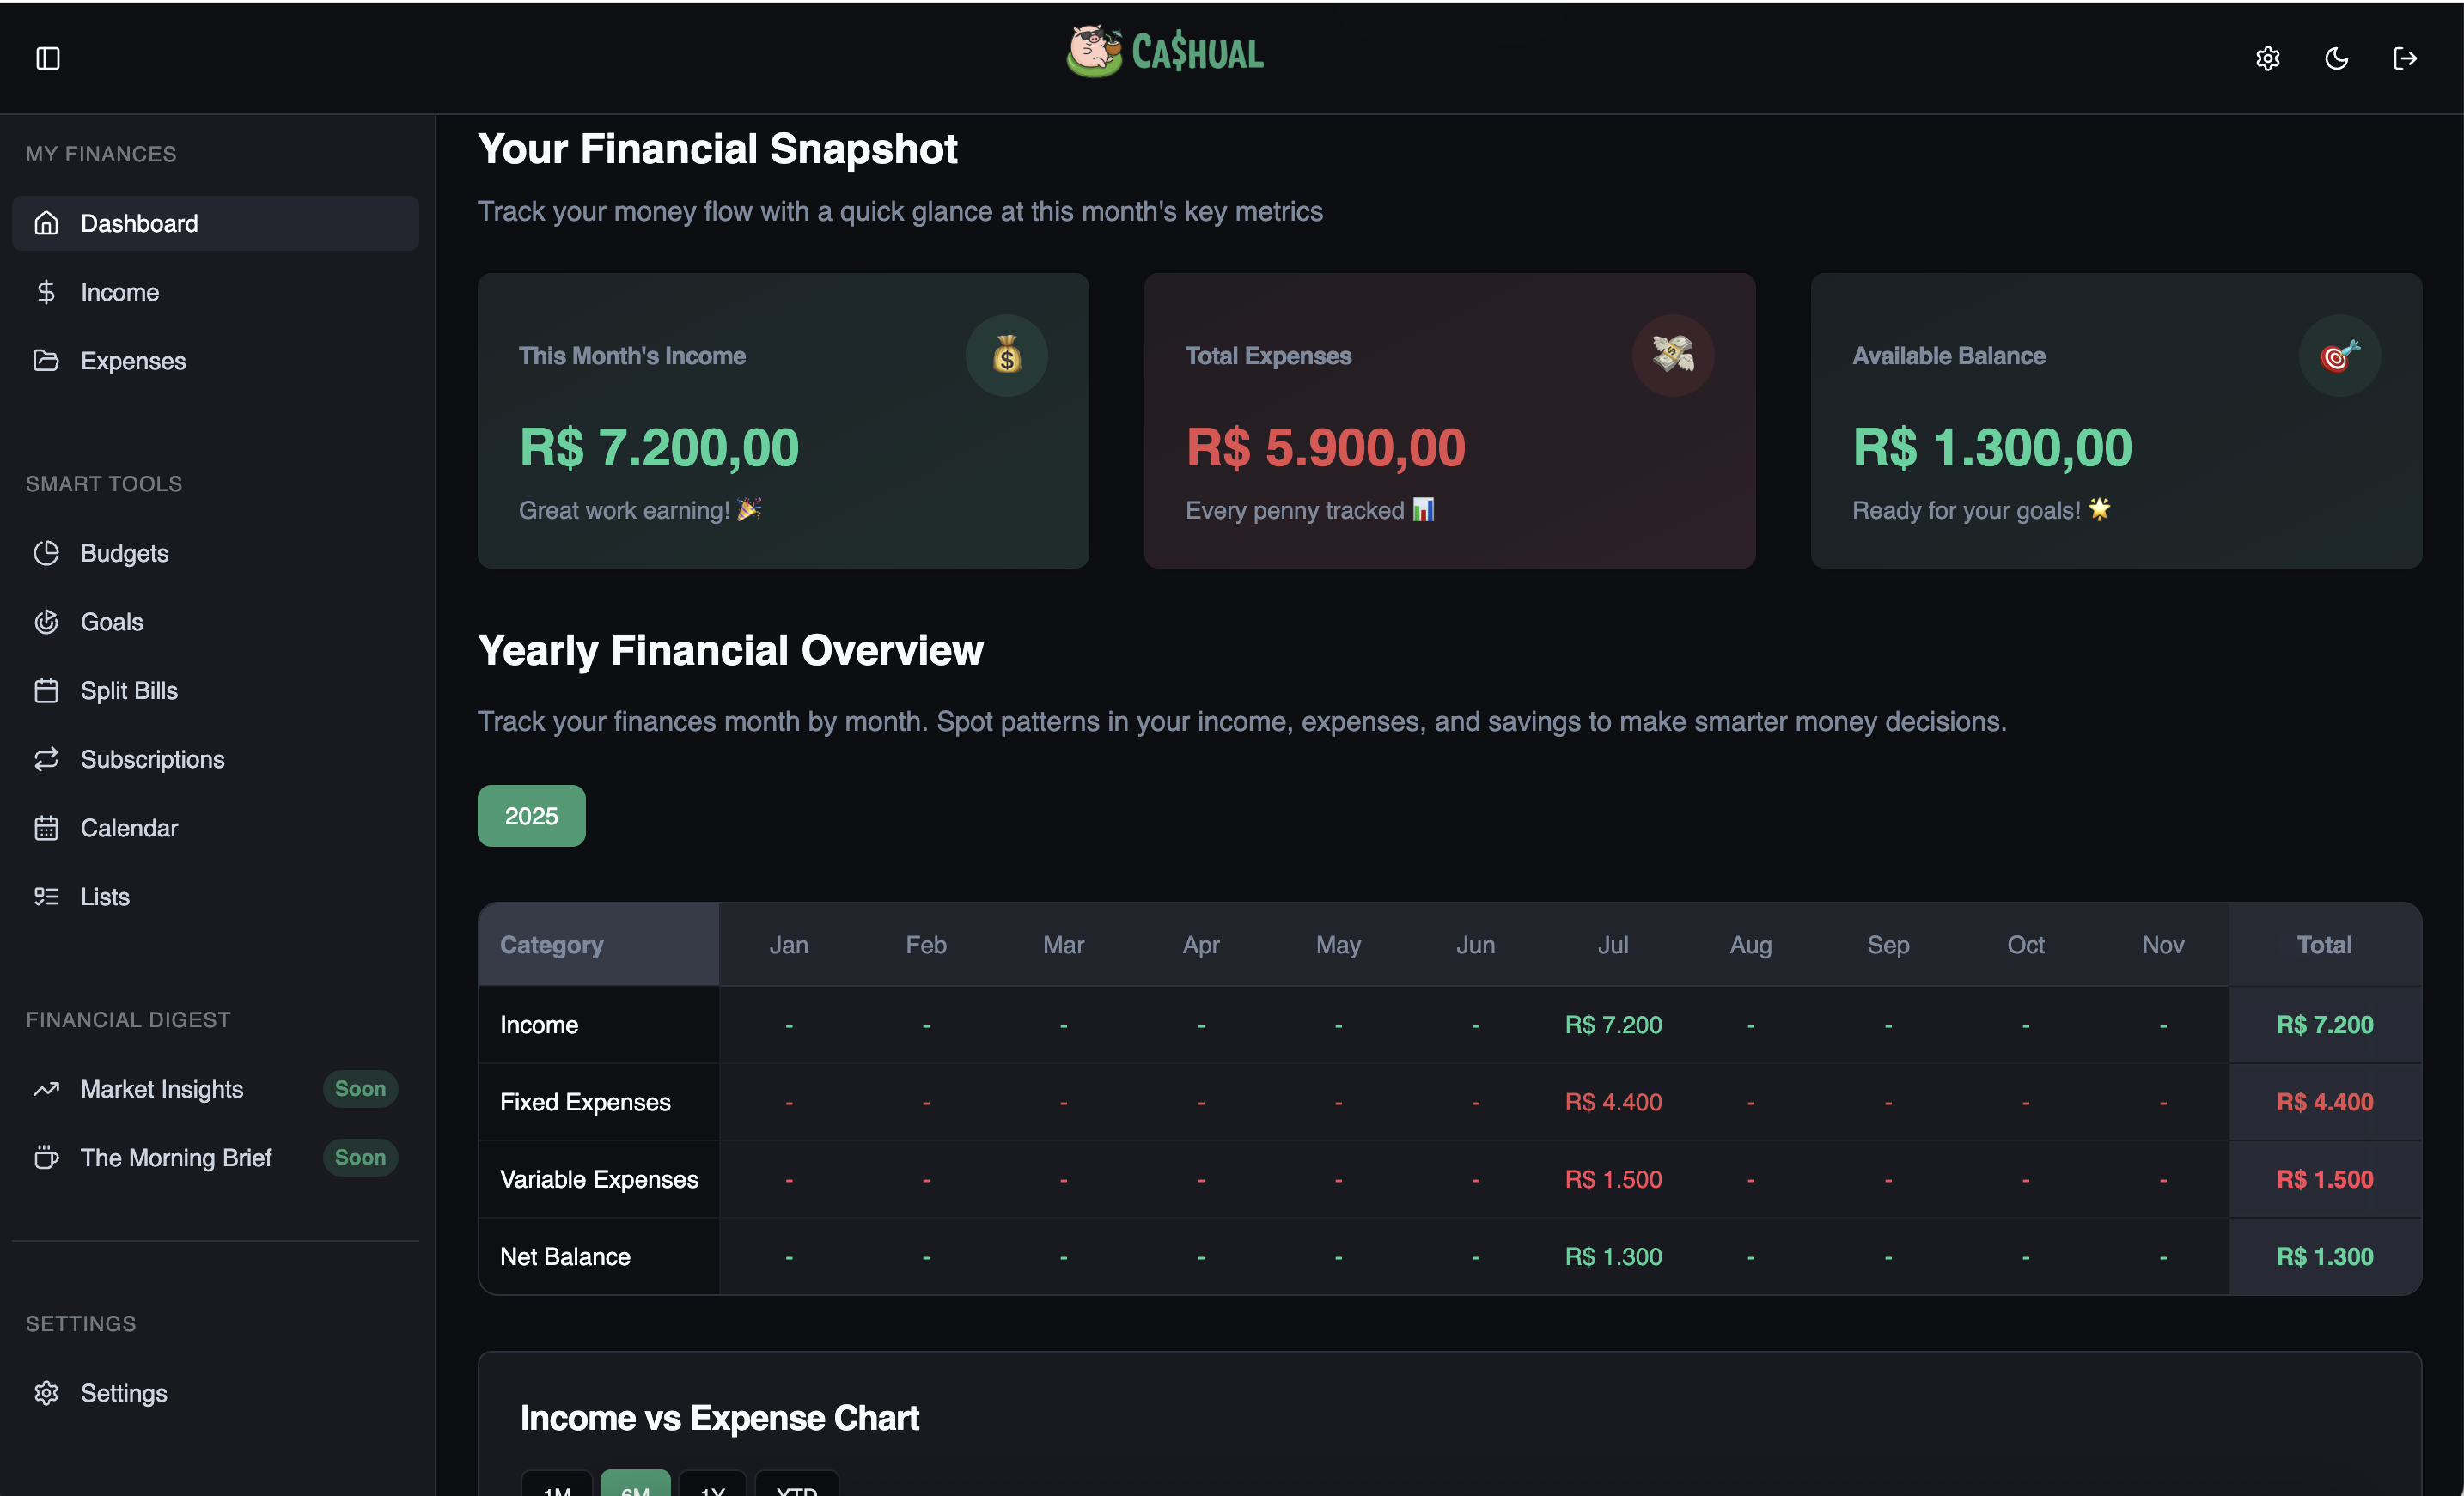Click the flying money icon on Expenses card
2464x1496 pixels.
(x=1673, y=356)
